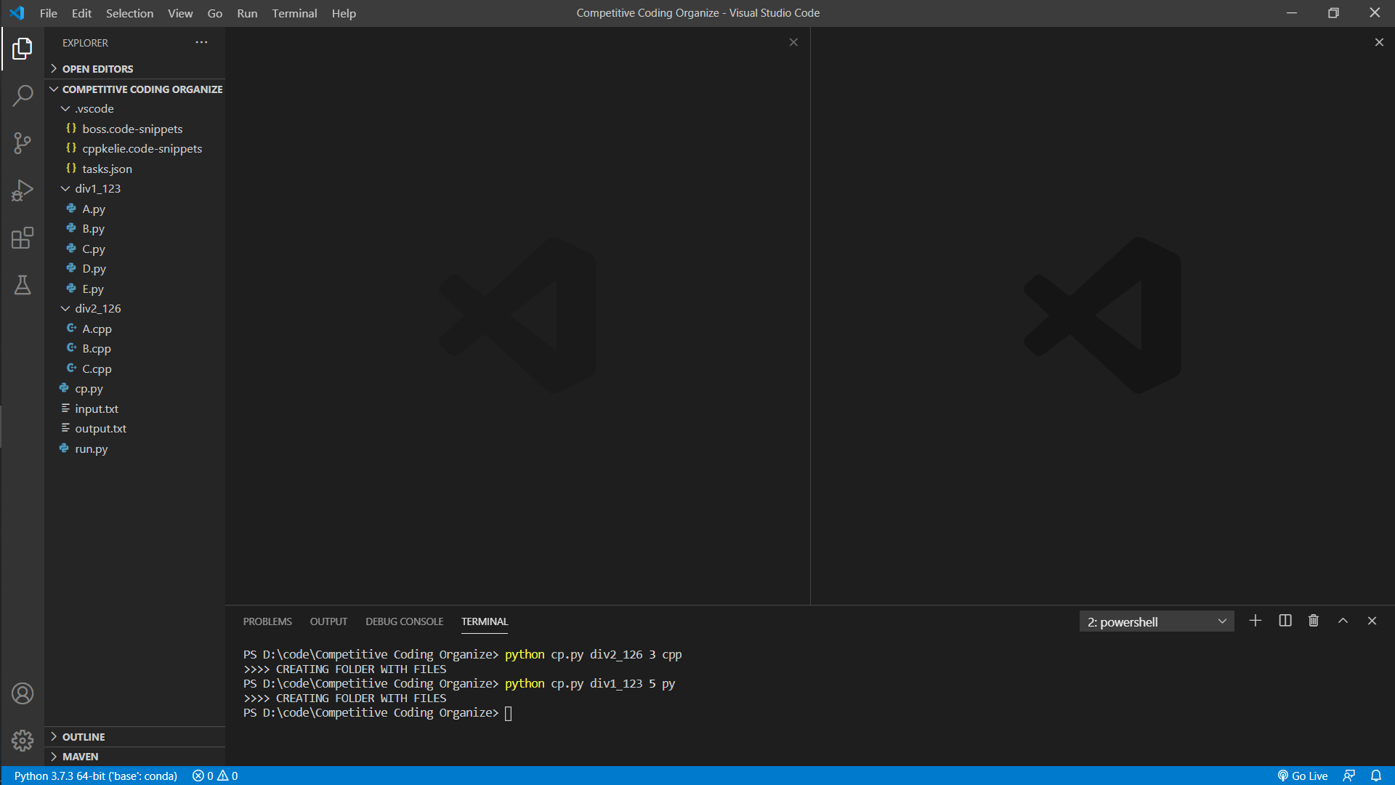Maximize the panel size with chevron
The height and width of the screenshot is (785, 1395).
pyautogui.click(x=1343, y=621)
